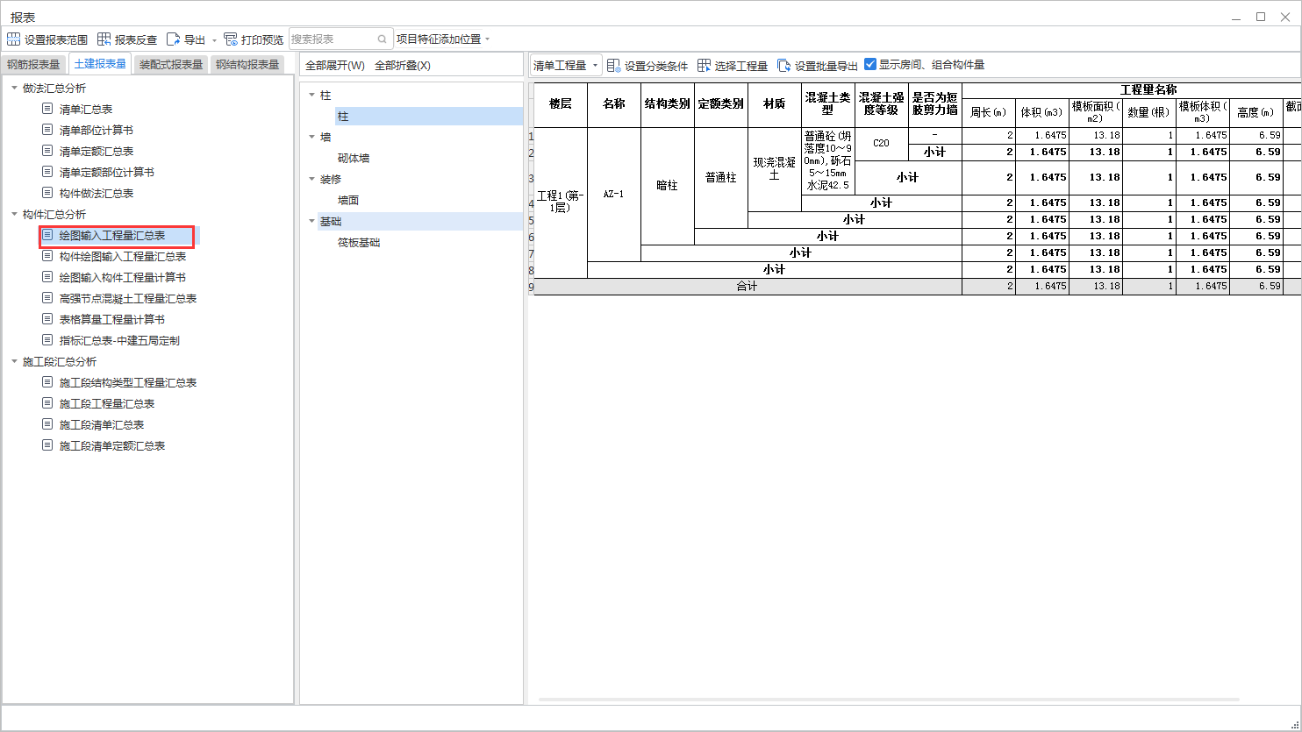
Task: Collapse the 装修 category node
Action: coord(311,179)
